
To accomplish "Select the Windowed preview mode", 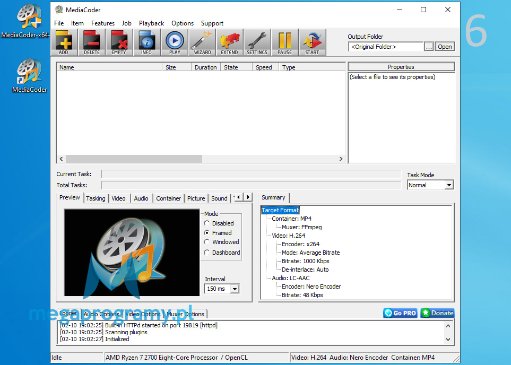I will tap(222, 242).
